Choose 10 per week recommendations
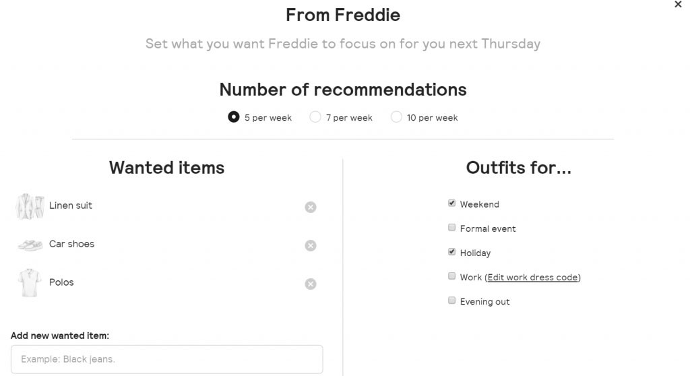The image size is (690, 376). pyautogui.click(x=396, y=117)
